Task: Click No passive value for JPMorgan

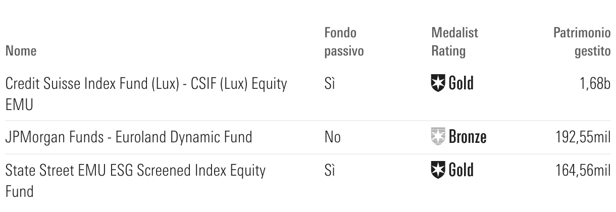Action: click(332, 137)
